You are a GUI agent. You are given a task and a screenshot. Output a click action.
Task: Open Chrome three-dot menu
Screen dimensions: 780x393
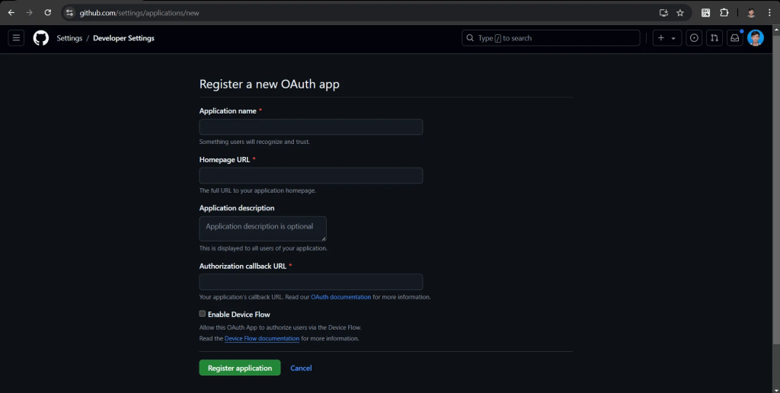(770, 13)
